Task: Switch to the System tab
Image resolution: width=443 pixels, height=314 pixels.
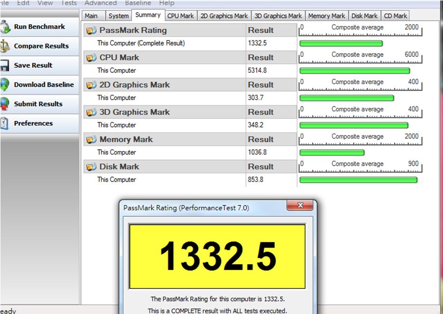Action: pyautogui.click(x=118, y=16)
